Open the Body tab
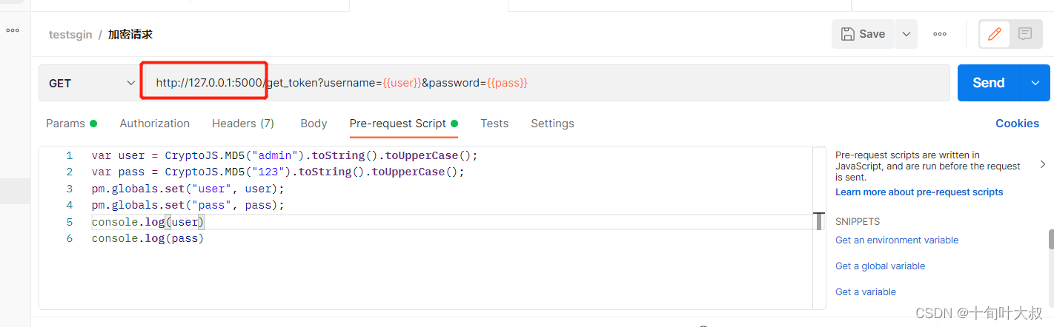 coord(314,124)
